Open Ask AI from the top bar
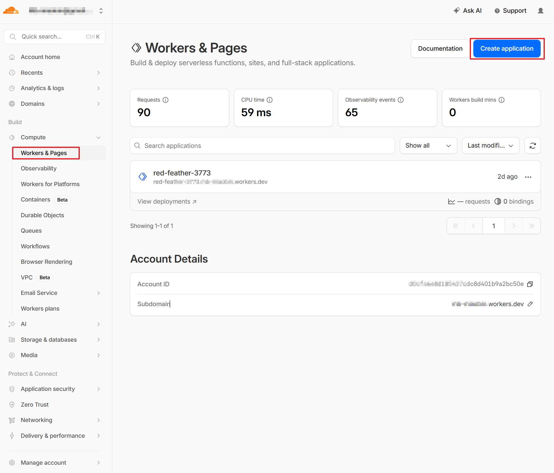554x473 pixels. pos(467,10)
